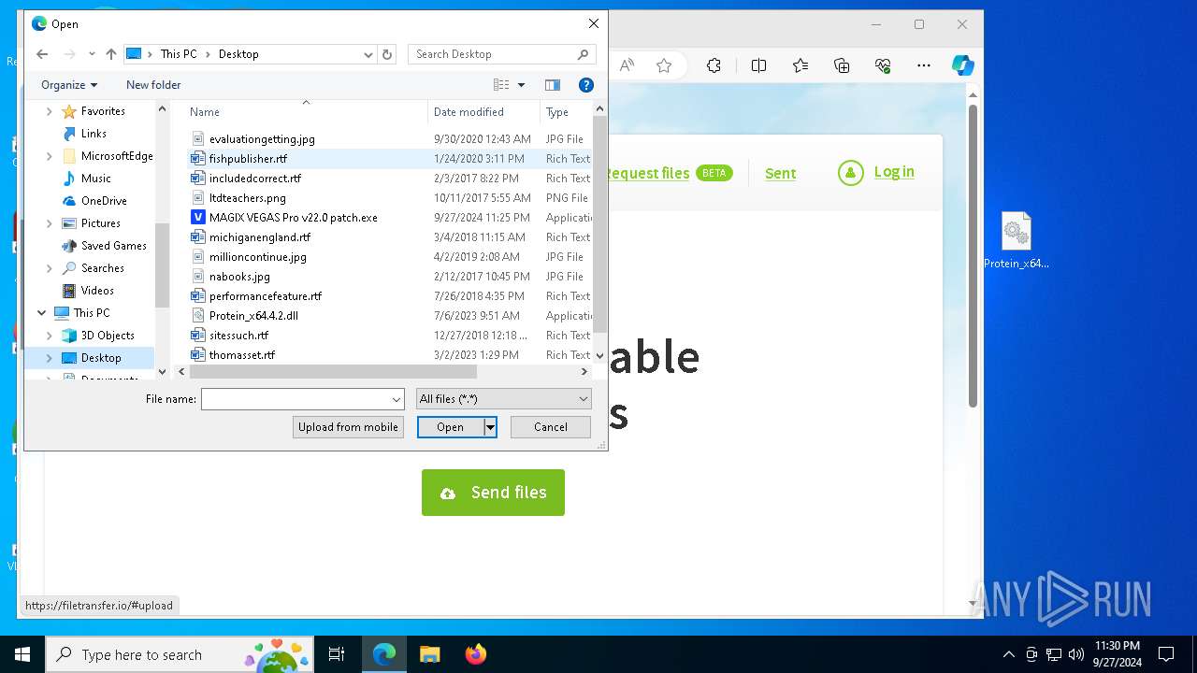Viewport: 1197px width, 673px height.
Task: Expand the Favorites tree node
Action: (x=49, y=111)
